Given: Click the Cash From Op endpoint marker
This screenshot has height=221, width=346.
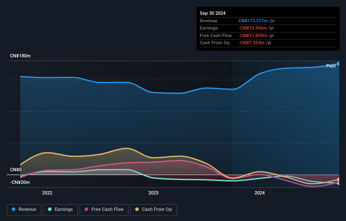Looking at the screenshot, I should coord(339,180).
